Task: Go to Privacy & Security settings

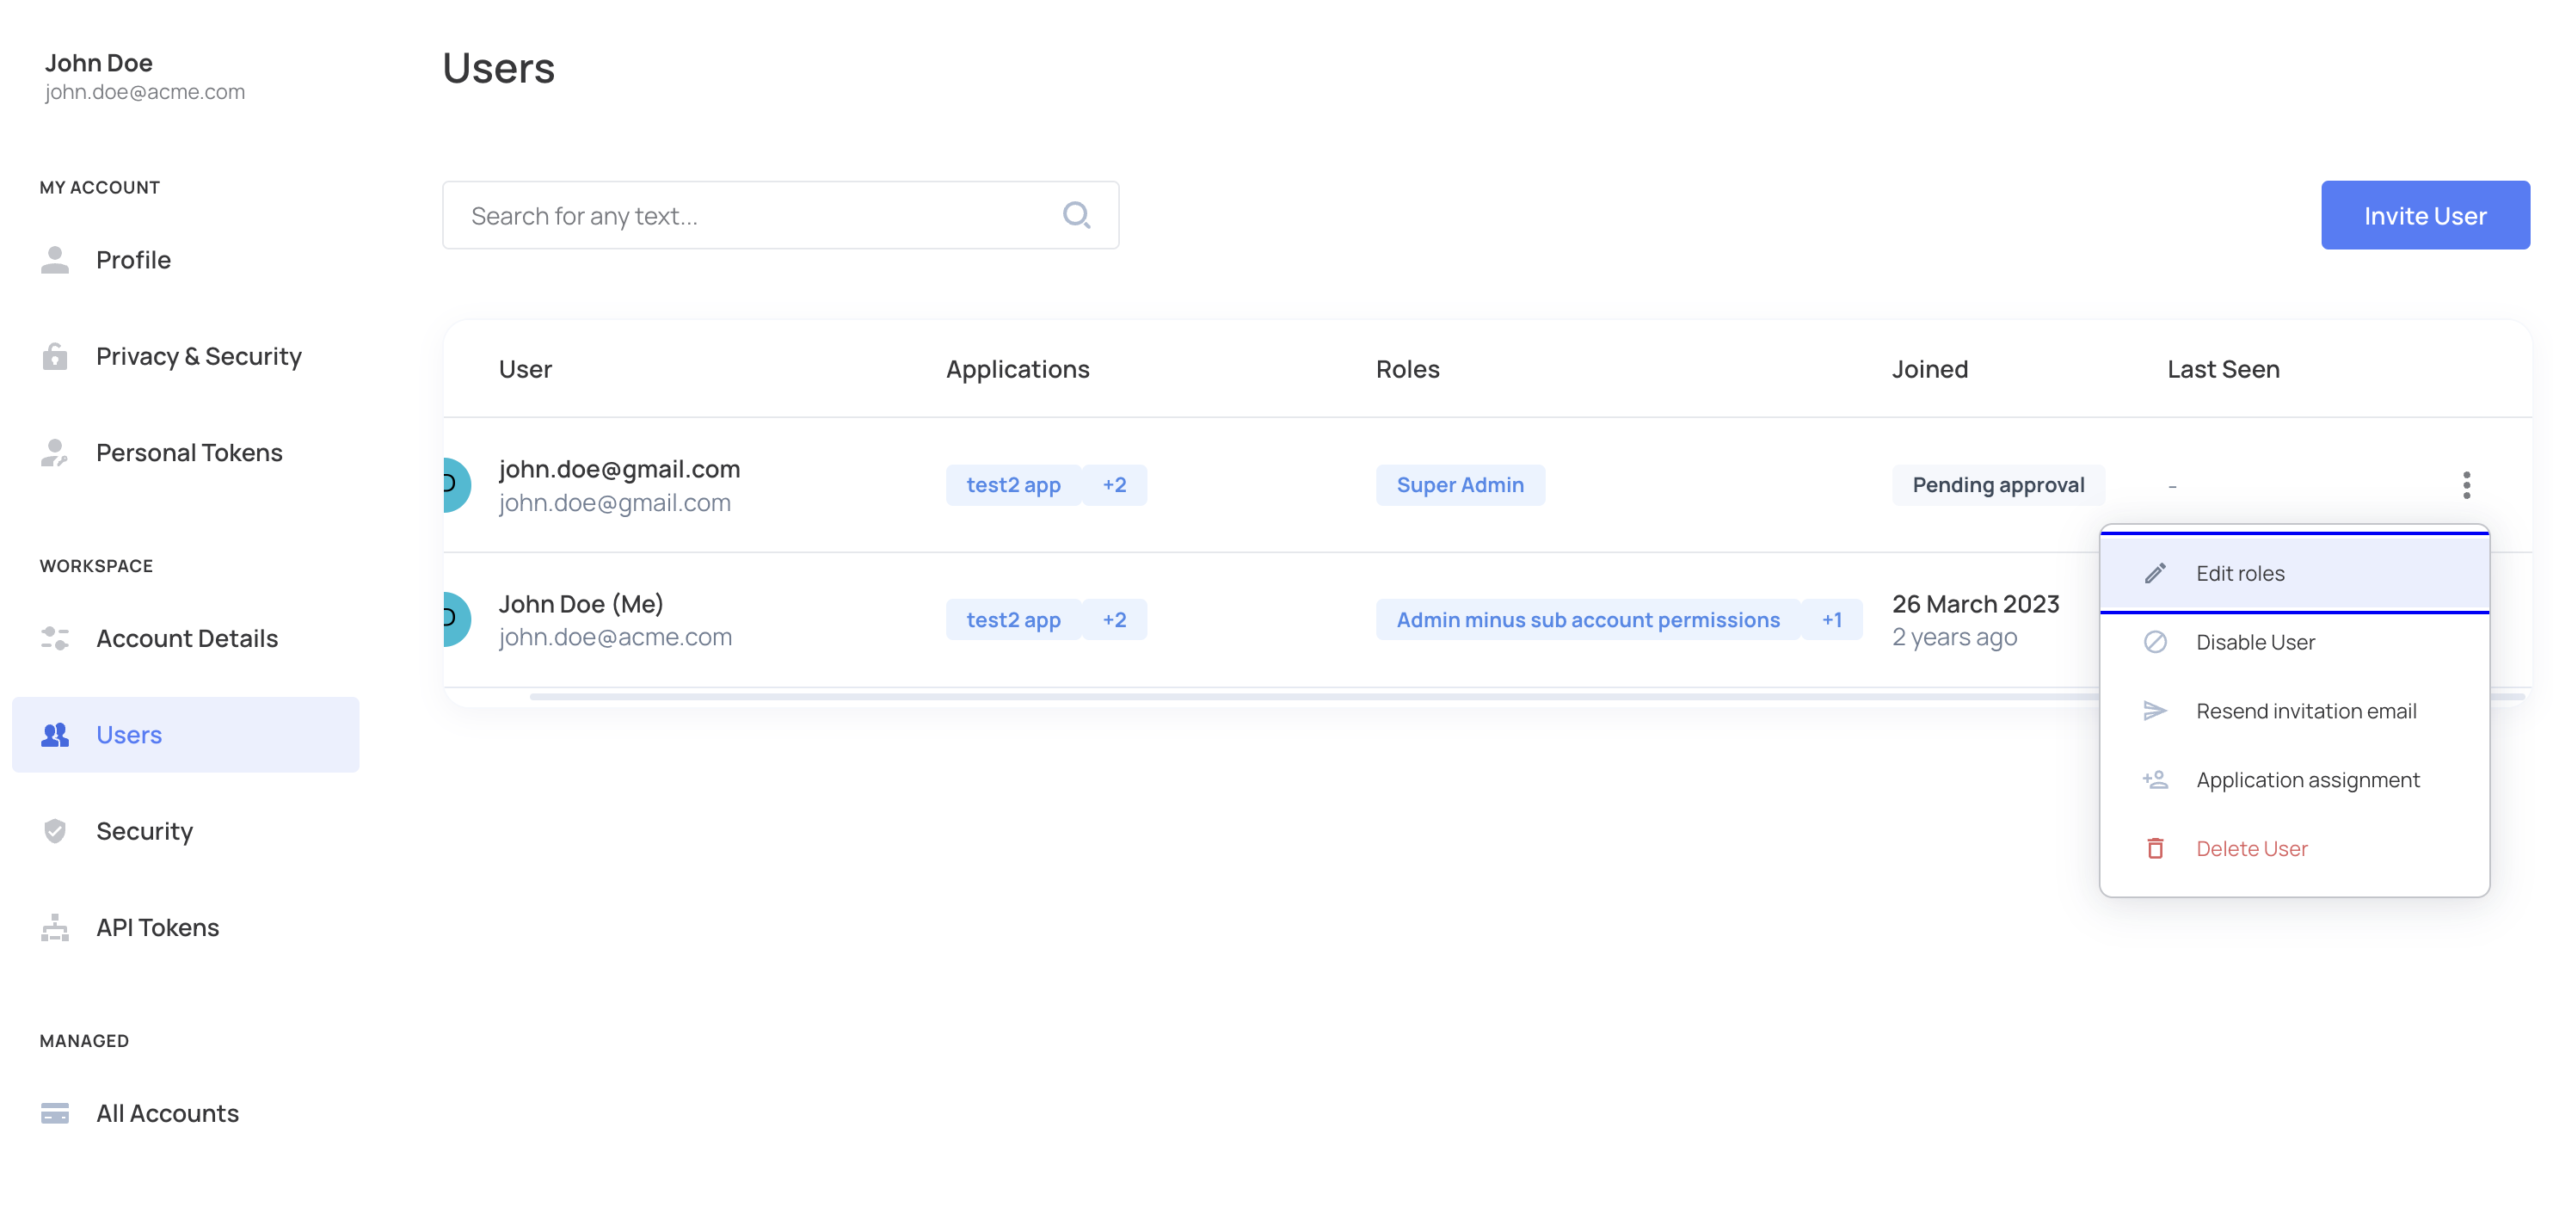Action: pyautogui.click(x=198, y=356)
